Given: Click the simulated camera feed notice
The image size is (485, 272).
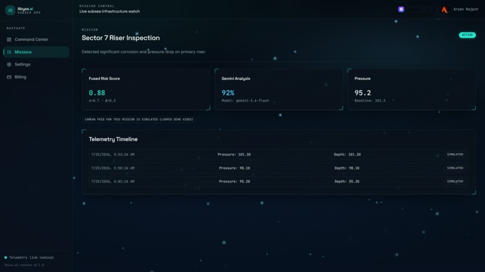Looking at the screenshot, I should coord(139,119).
